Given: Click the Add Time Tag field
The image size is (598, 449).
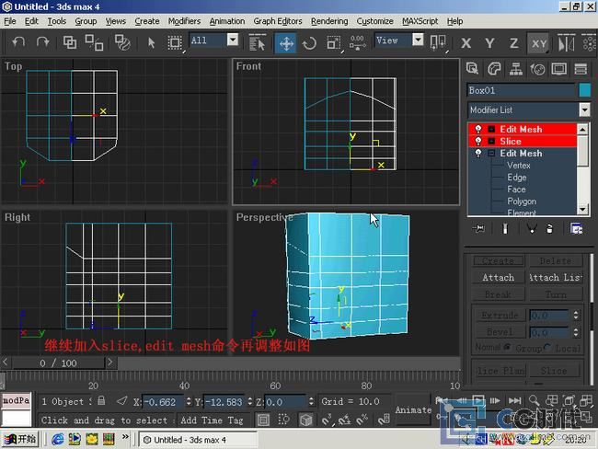Looking at the screenshot, I should pos(212,420).
